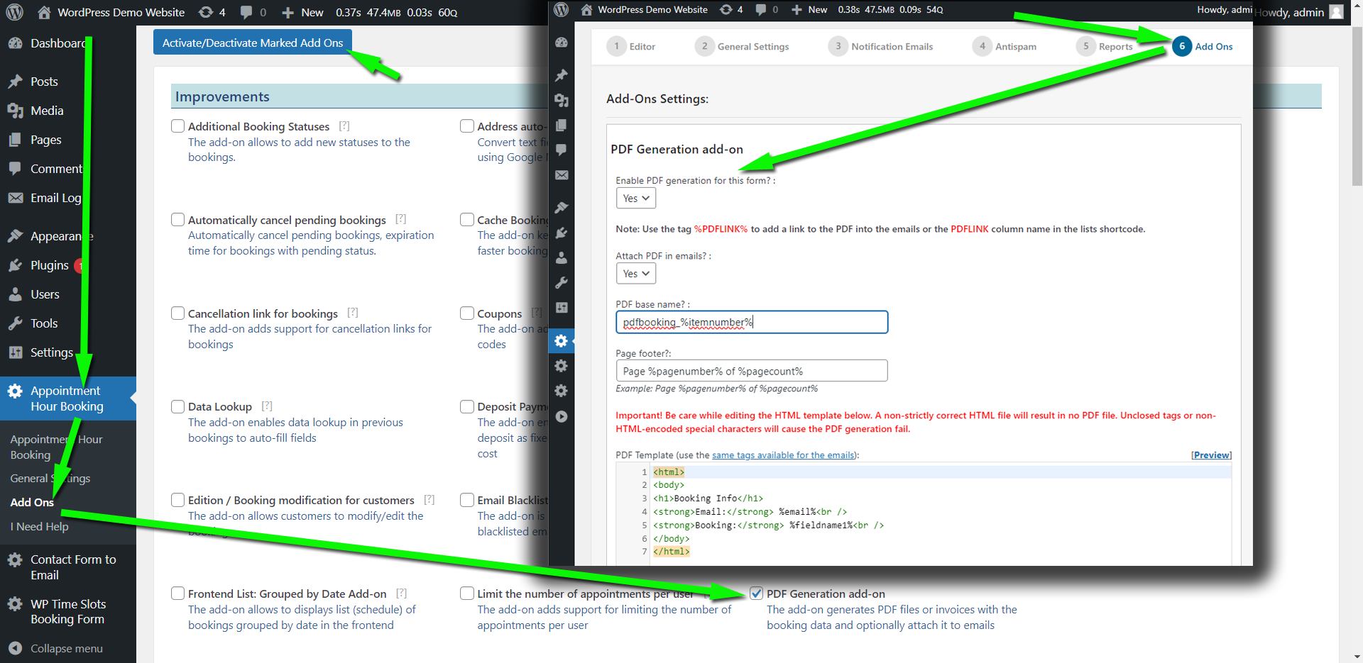Go to Notification Emails step tab
The height and width of the screenshot is (663, 1363).
880,46
